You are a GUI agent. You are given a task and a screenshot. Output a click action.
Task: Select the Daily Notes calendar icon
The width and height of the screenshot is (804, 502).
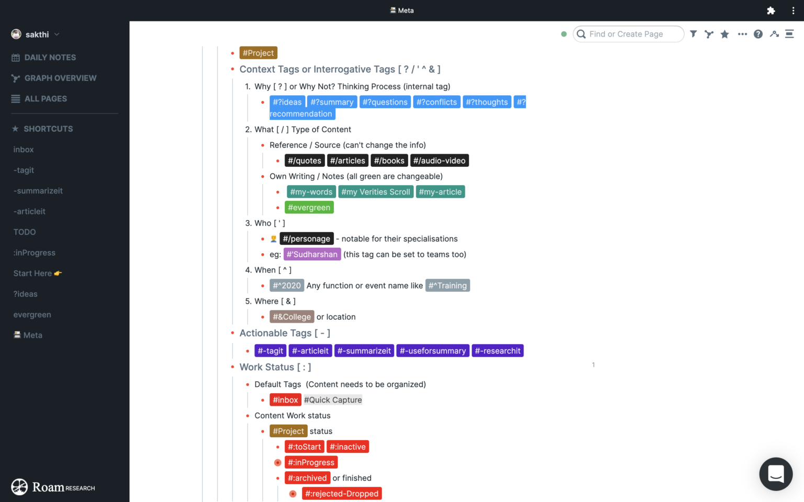16,57
